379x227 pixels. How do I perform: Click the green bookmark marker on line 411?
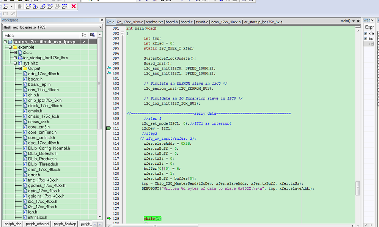109,128
